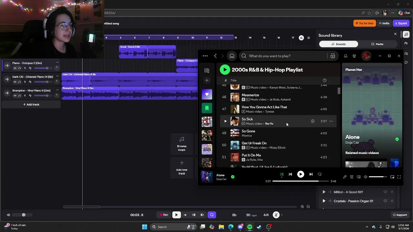Close the Sound library panel
The width and height of the screenshot is (413, 232).
(x=395, y=34)
